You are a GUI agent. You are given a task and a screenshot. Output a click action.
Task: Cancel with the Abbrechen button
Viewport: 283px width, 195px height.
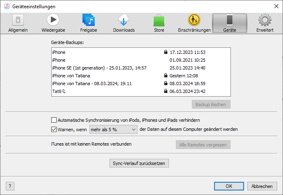(262, 186)
